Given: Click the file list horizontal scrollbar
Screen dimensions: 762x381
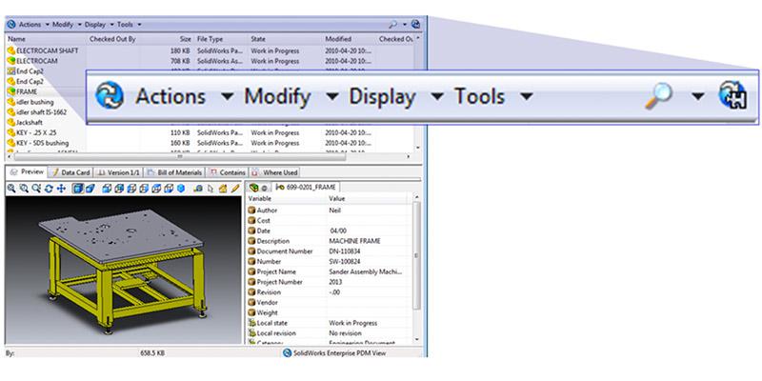Looking at the screenshot, I should point(180,156).
